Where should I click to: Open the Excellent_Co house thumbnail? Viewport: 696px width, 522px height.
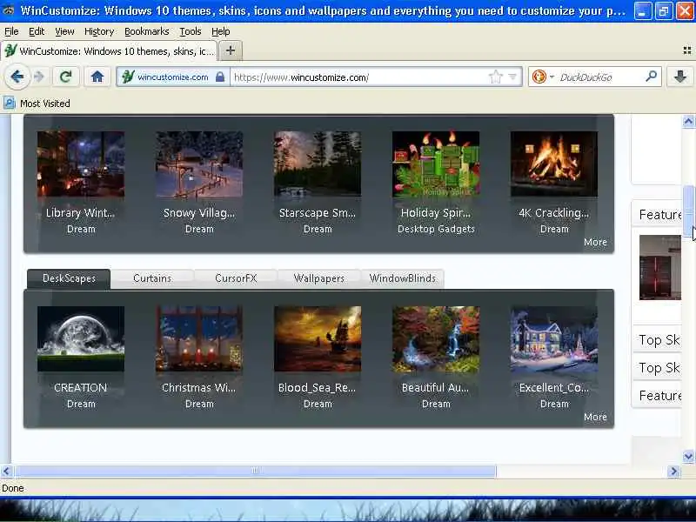point(554,338)
